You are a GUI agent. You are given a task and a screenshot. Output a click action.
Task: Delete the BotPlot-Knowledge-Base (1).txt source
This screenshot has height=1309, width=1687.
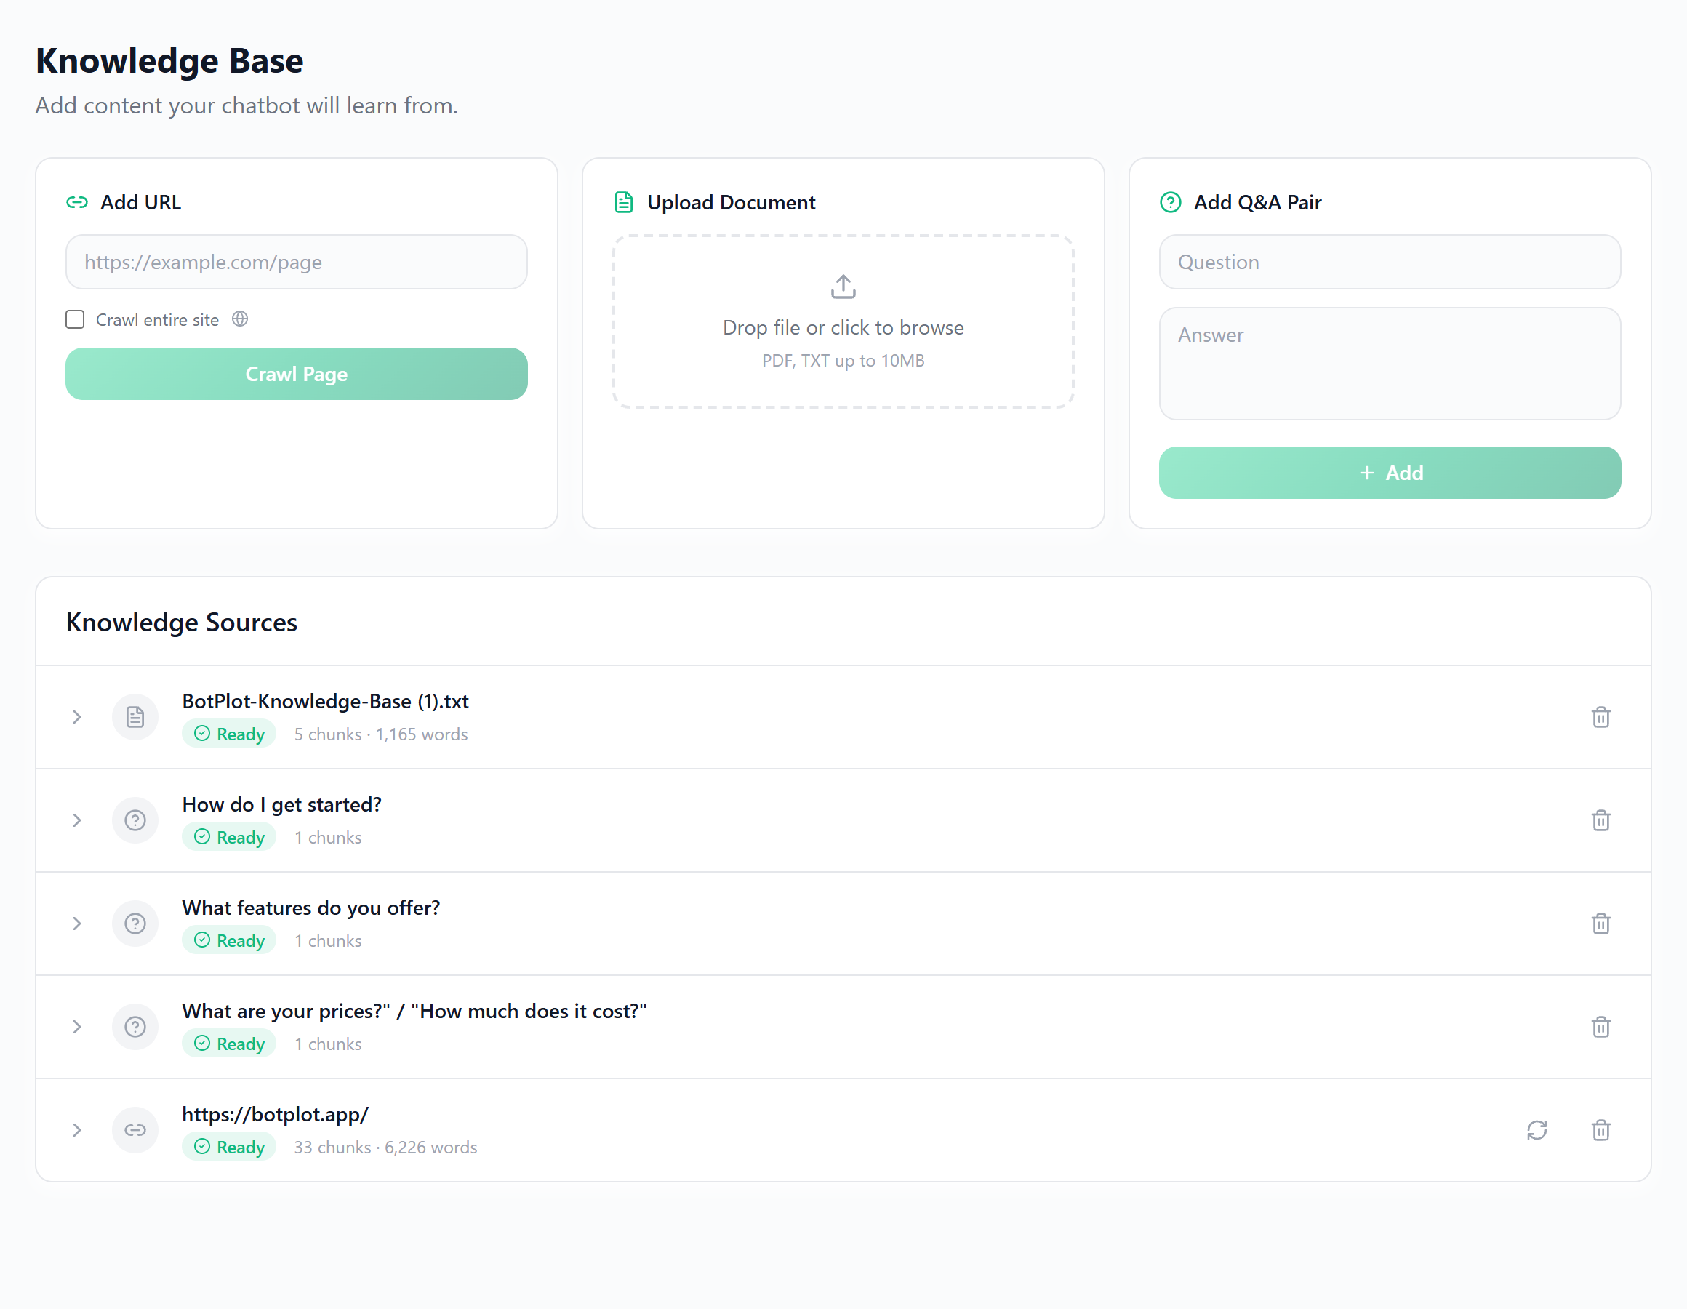(x=1600, y=717)
